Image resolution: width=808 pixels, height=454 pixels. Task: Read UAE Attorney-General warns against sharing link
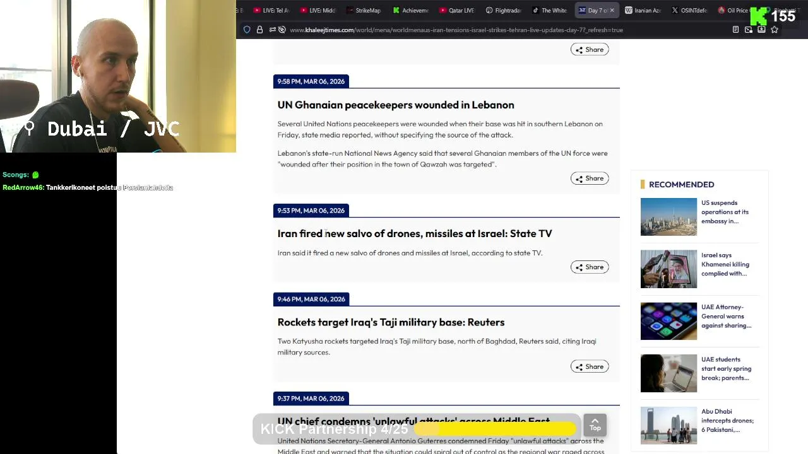click(x=727, y=316)
